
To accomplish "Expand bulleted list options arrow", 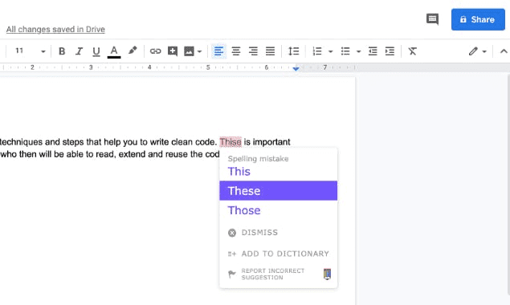I will (x=358, y=51).
